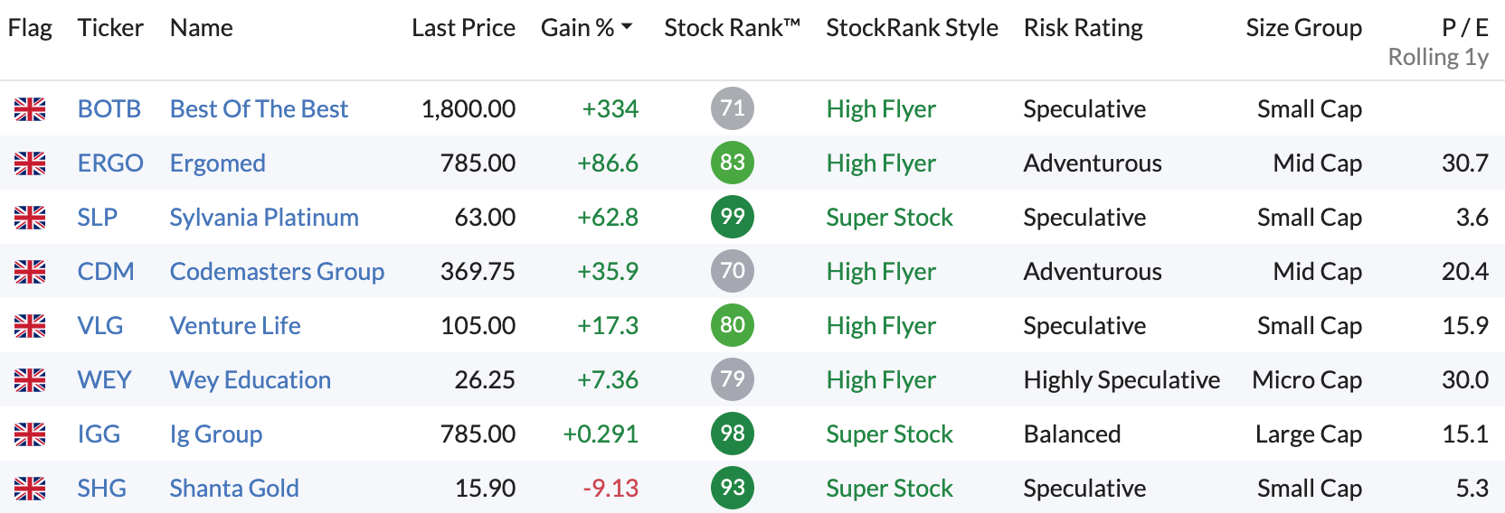
Task: Click the Risk Rating column header
Action: tap(1084, 28)
